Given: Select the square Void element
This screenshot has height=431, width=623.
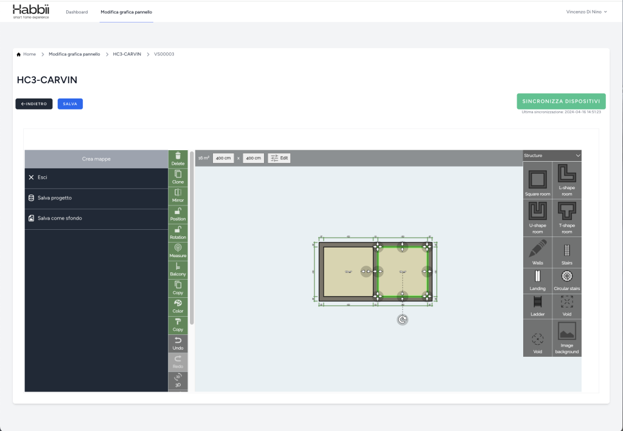Looking at the screenshot, I should [566, 306].
